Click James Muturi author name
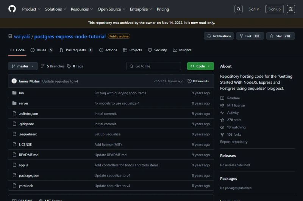This screenshot has width=303, height=201. (30, 81)
